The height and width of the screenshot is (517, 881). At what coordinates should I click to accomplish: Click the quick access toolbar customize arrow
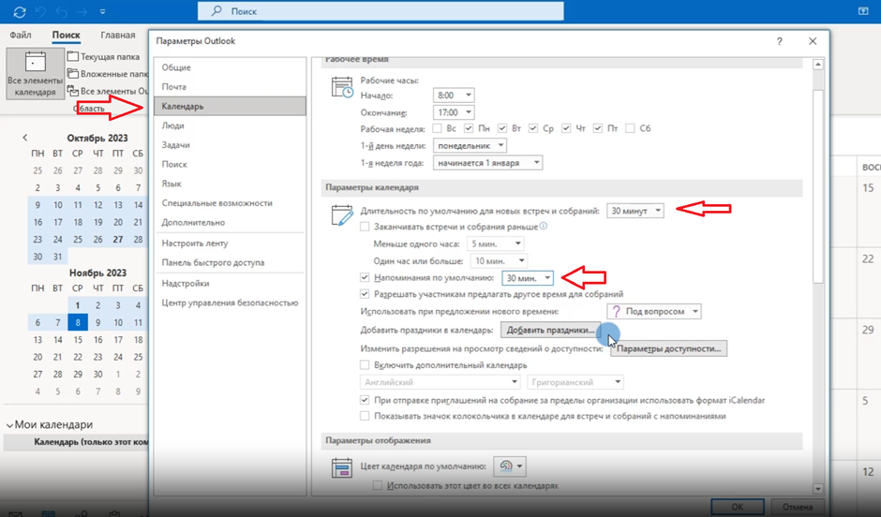pyautogui.click(x=102, y=12)
